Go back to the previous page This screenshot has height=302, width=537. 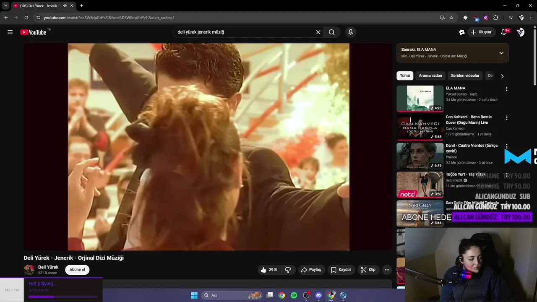[x=6, y=18]
